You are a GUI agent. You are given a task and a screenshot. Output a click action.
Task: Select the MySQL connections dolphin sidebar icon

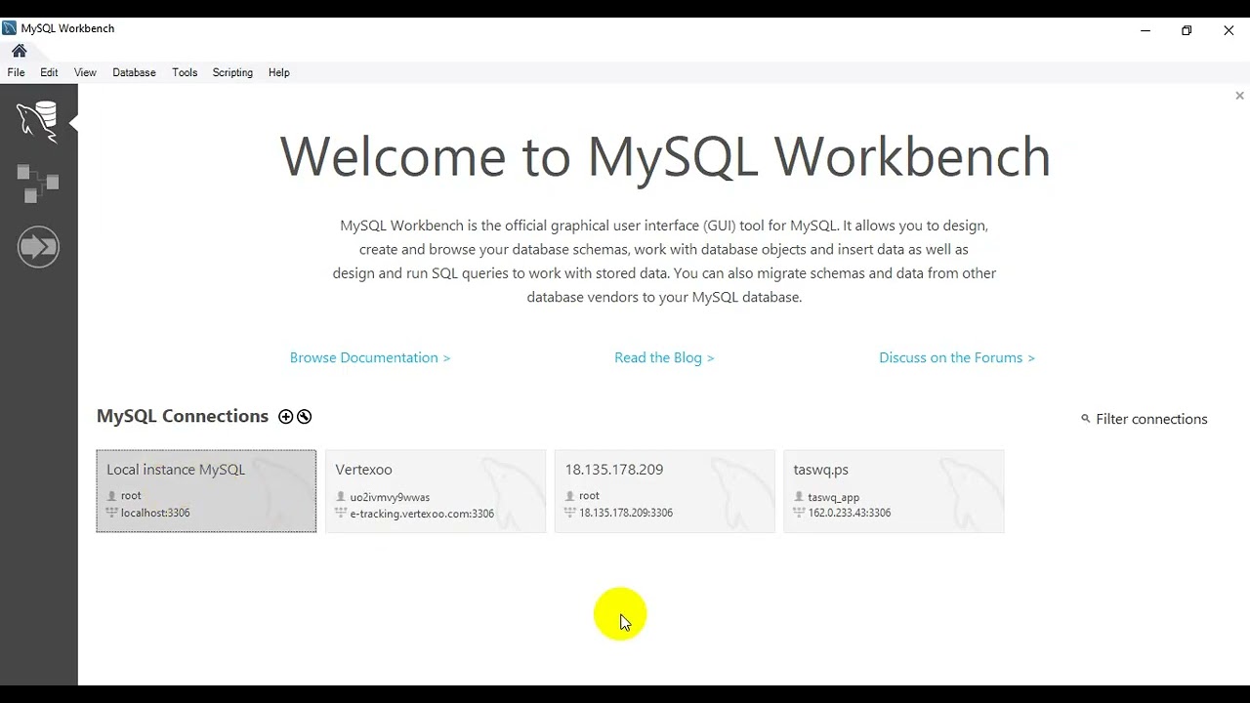click(38, 121)
